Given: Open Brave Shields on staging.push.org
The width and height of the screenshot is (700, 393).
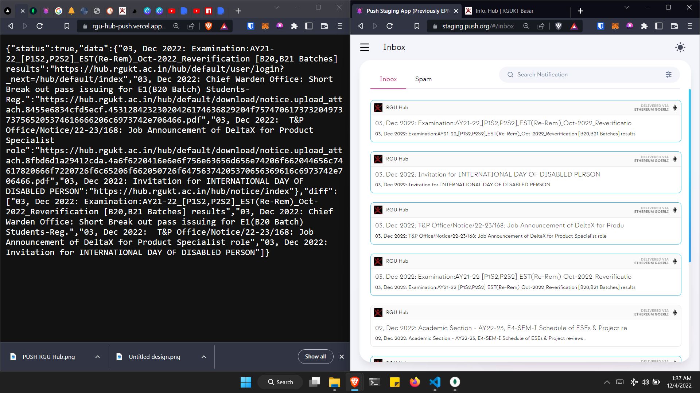Looking at the screenshot, I should pos(558,26).
